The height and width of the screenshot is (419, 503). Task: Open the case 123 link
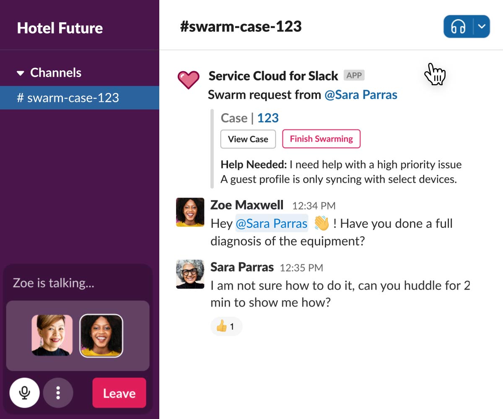268,118
